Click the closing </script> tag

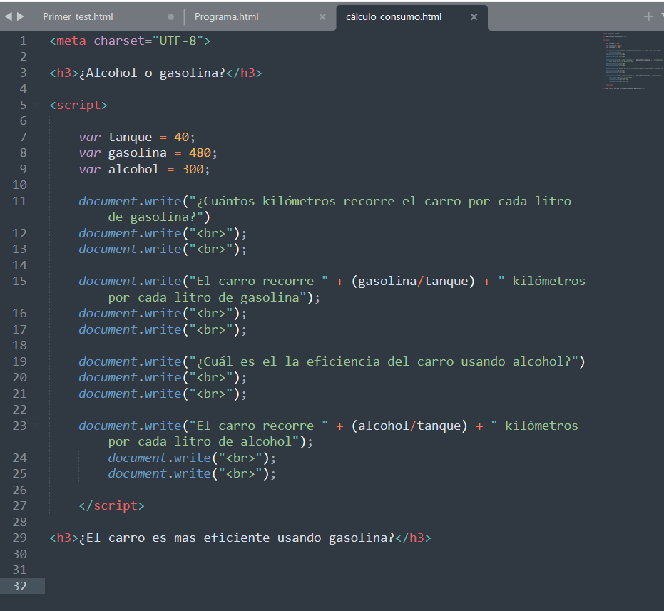tap(111, 506)
